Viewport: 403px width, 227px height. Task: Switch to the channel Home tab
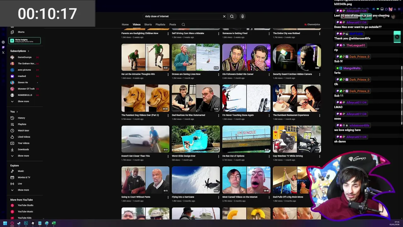[x=125, y=25]
